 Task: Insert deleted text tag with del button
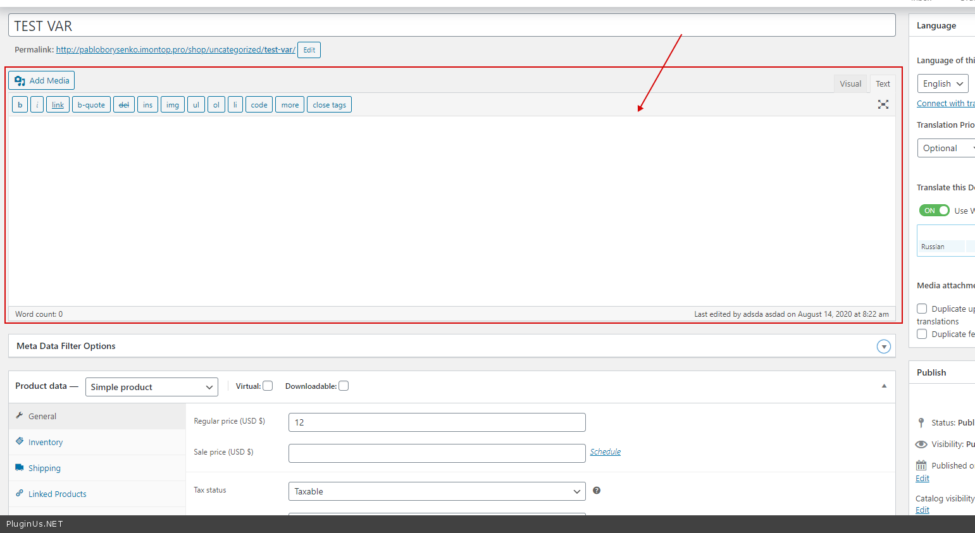[124, 104]
